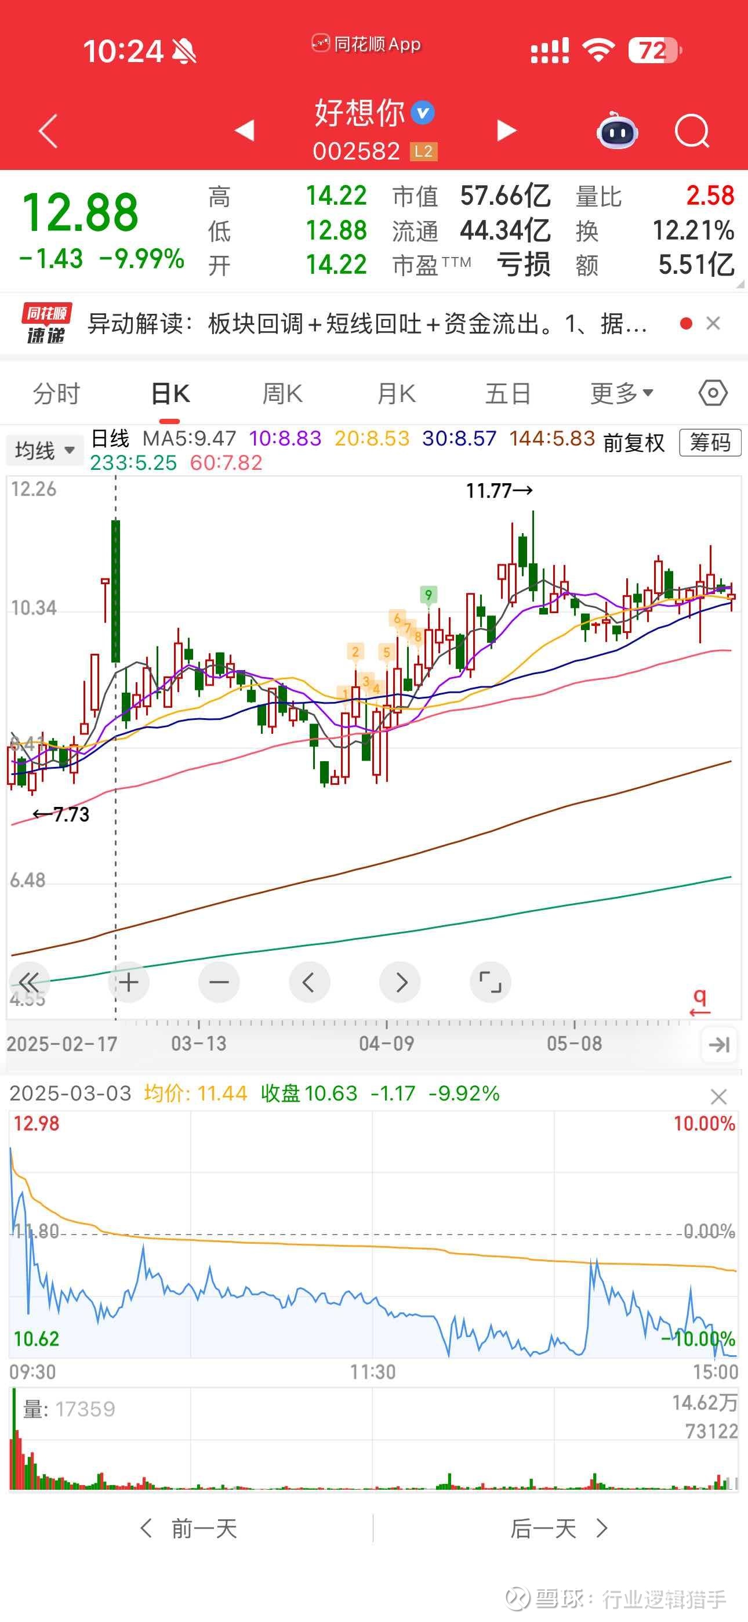748x1622 pixels.
Task: Go to next stock with right triangle
Action: tap(506, 131)
